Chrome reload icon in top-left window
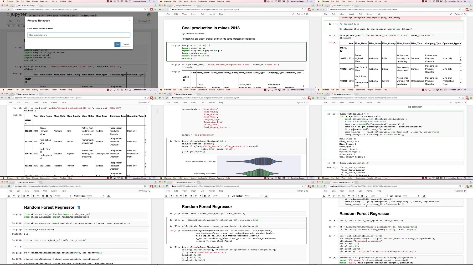The height and width of the screenshot is (265, 473). pyautogui.click(x=9, y=9)
